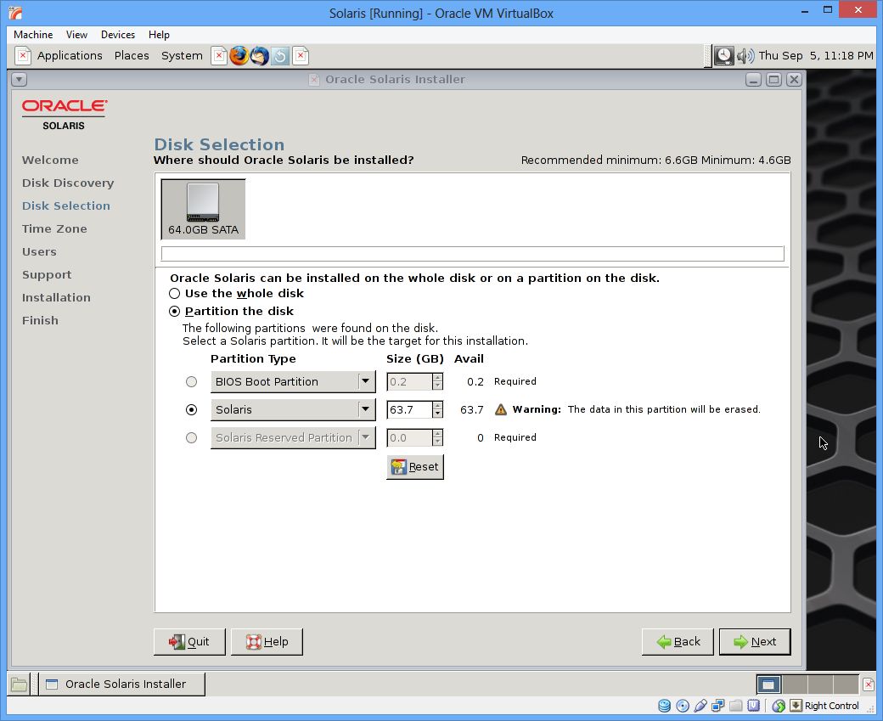The image size is (883, 721).
Task: Click VirtualBox hard disk activity icon
Action: pos(665,706)
